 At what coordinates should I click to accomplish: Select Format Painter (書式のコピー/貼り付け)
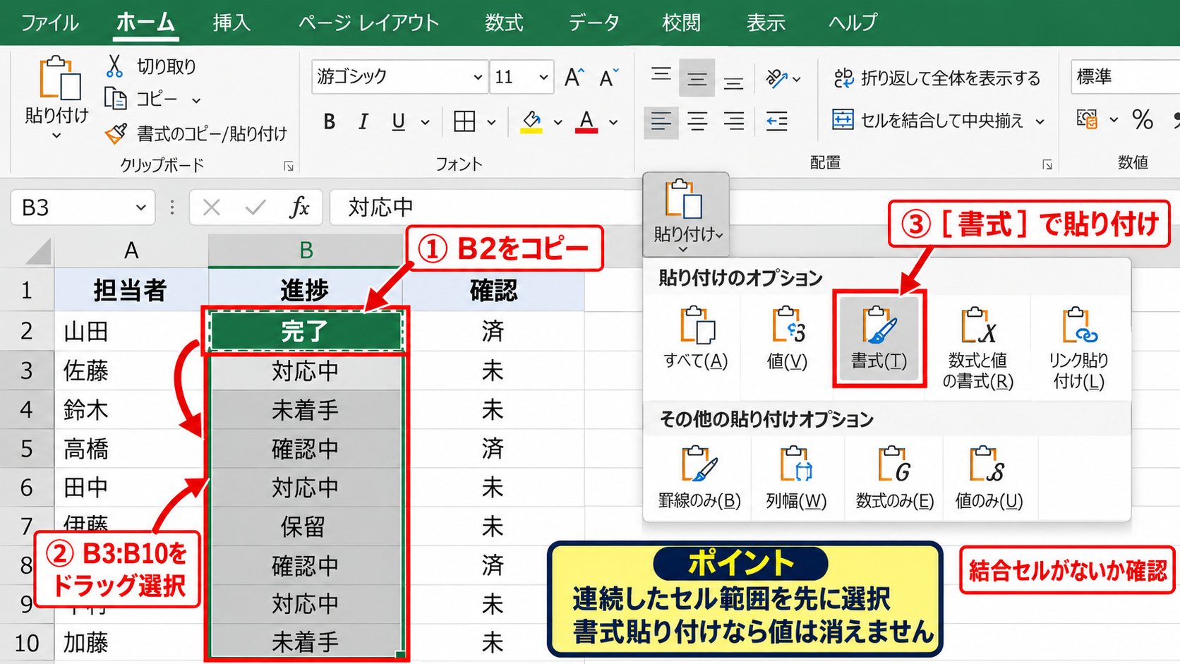(x=196, y=133)
